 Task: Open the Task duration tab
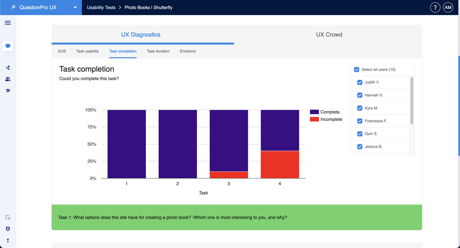coord(158,51)
